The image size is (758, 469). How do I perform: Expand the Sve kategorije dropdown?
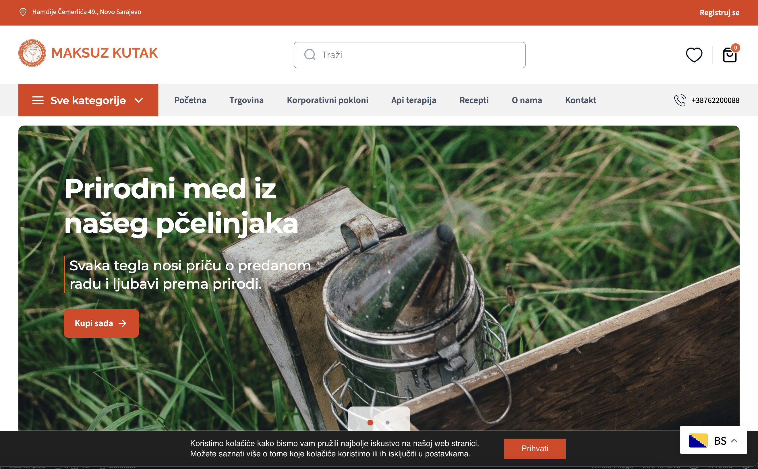point(88,100)
